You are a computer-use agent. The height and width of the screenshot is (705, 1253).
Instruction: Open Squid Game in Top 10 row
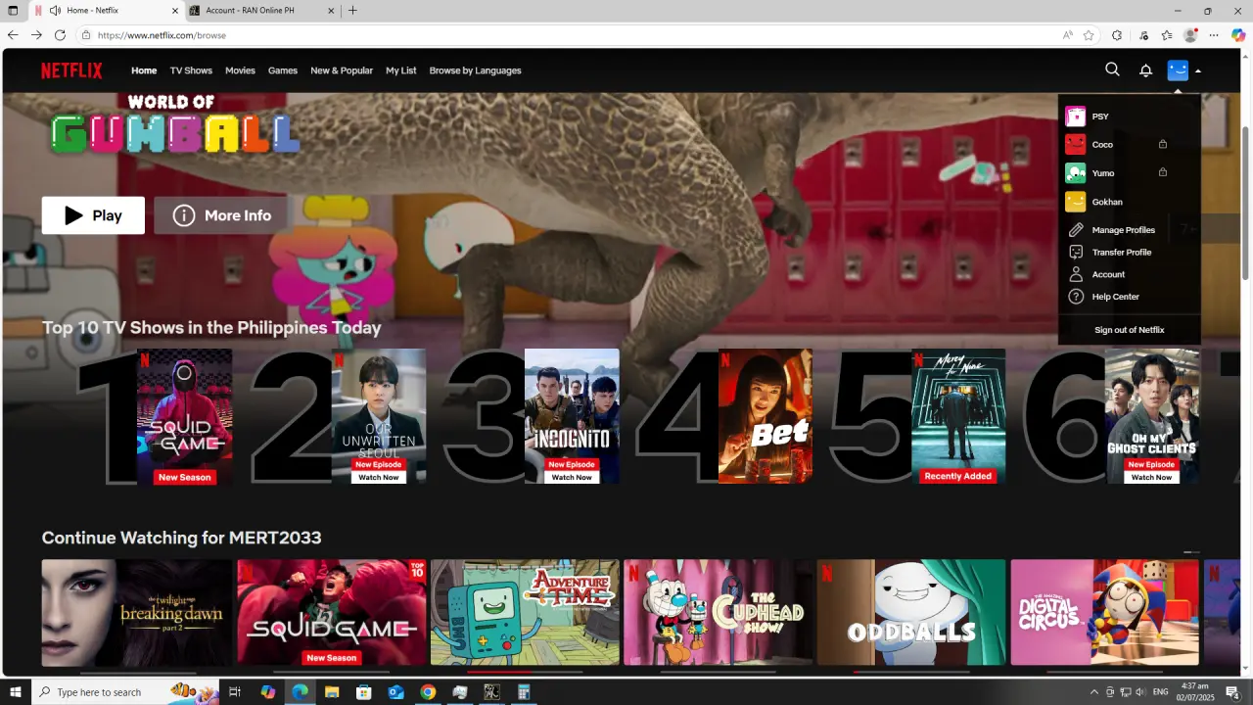coord(184,416)
